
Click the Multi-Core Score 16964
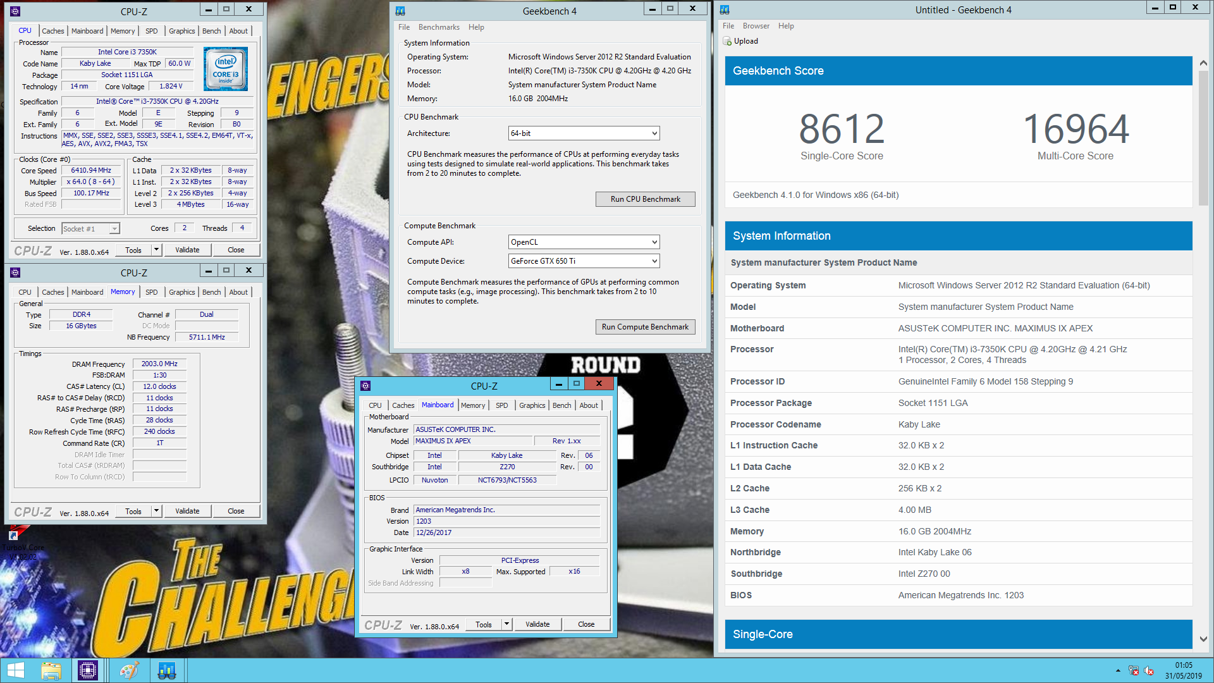click(x=1076, y=129)
